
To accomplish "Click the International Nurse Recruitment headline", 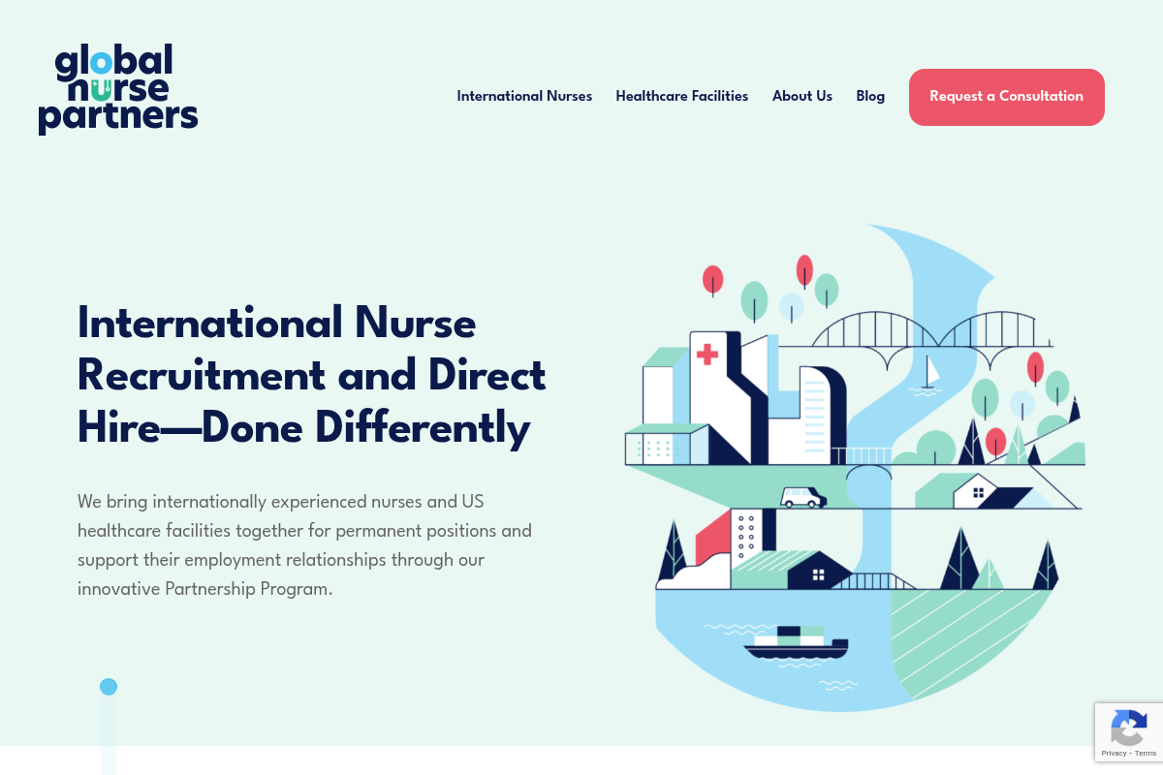I will point(311,375).
